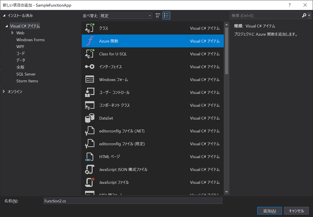Click the クラス template icon
The height and width of the screenshot is (217, 313).
pyautogui.click(x=90, y=28)
